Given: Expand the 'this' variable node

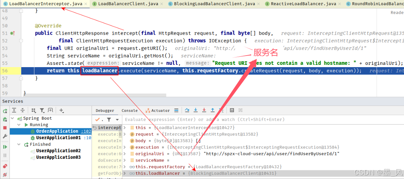Looking at the screenshot, I should click(124, 128).
